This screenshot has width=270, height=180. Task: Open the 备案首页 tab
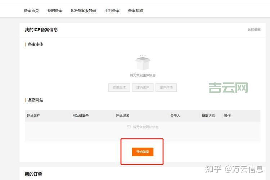click(x=31, y=10)
